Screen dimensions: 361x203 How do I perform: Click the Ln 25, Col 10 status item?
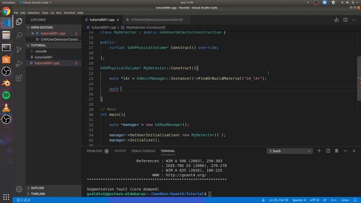click(x=279, y=200)
